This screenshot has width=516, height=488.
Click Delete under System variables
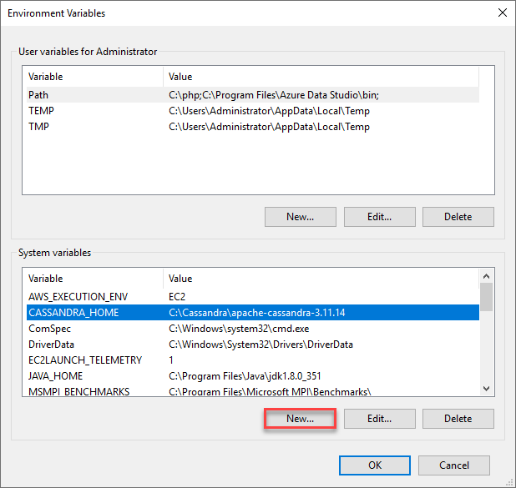tap(458, 419)
